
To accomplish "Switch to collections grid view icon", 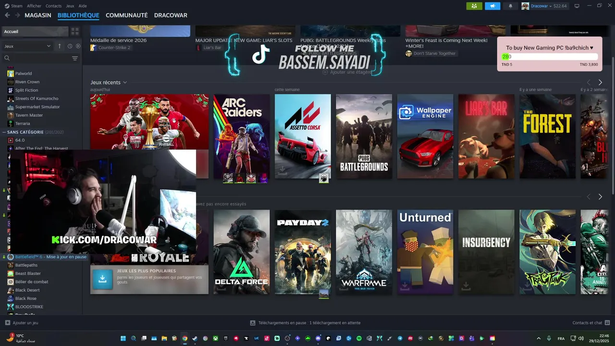I will tap(75, 31).
